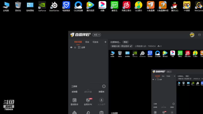
Task: Launch the YY语音 desktop shortcut
Action: pos(187,7)
